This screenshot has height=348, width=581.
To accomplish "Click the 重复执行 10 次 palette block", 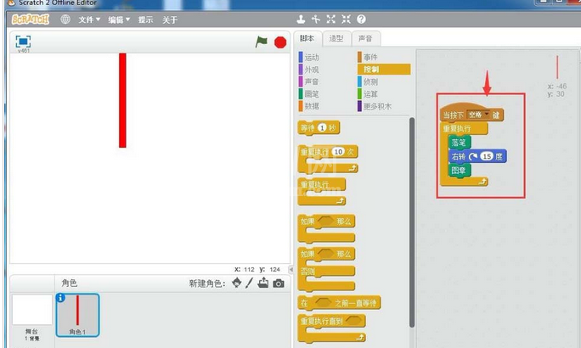I will 328,160.
